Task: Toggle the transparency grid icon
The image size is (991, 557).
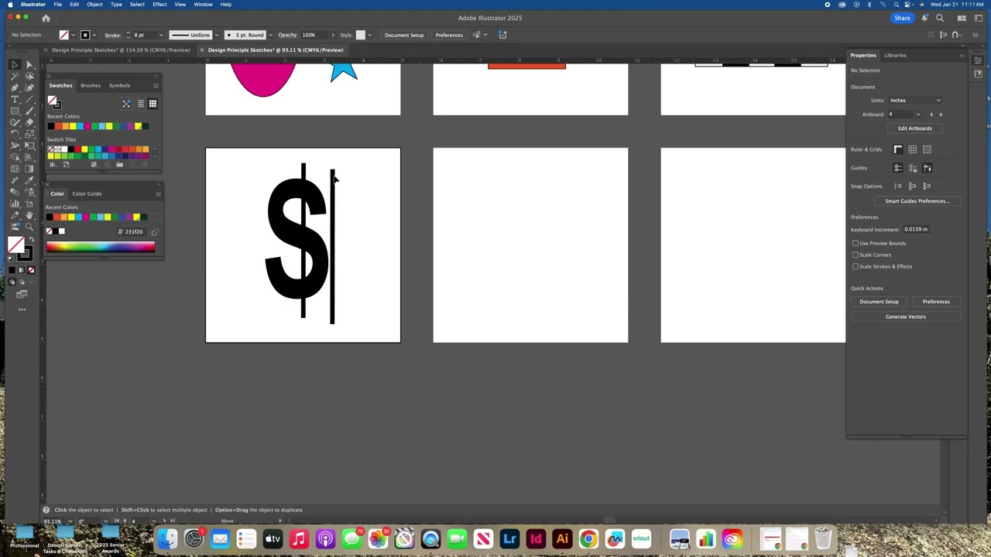Action: click(x=927, y=149)
